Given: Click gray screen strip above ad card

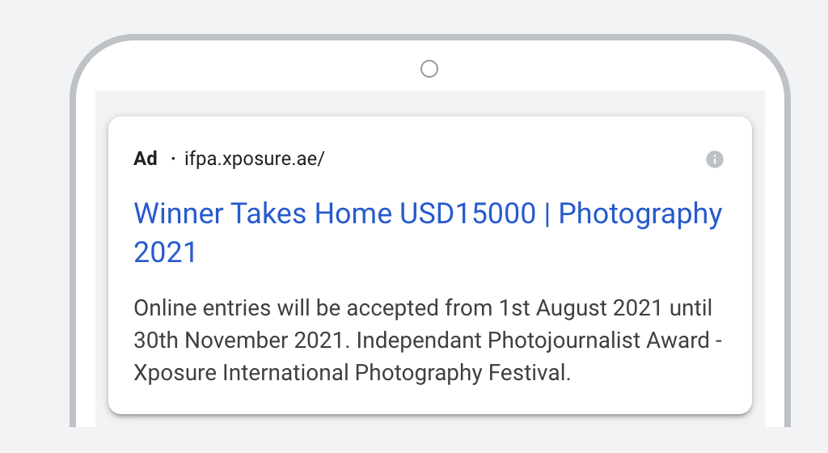Looking at the screenshot, I should (x=430, y=103).
